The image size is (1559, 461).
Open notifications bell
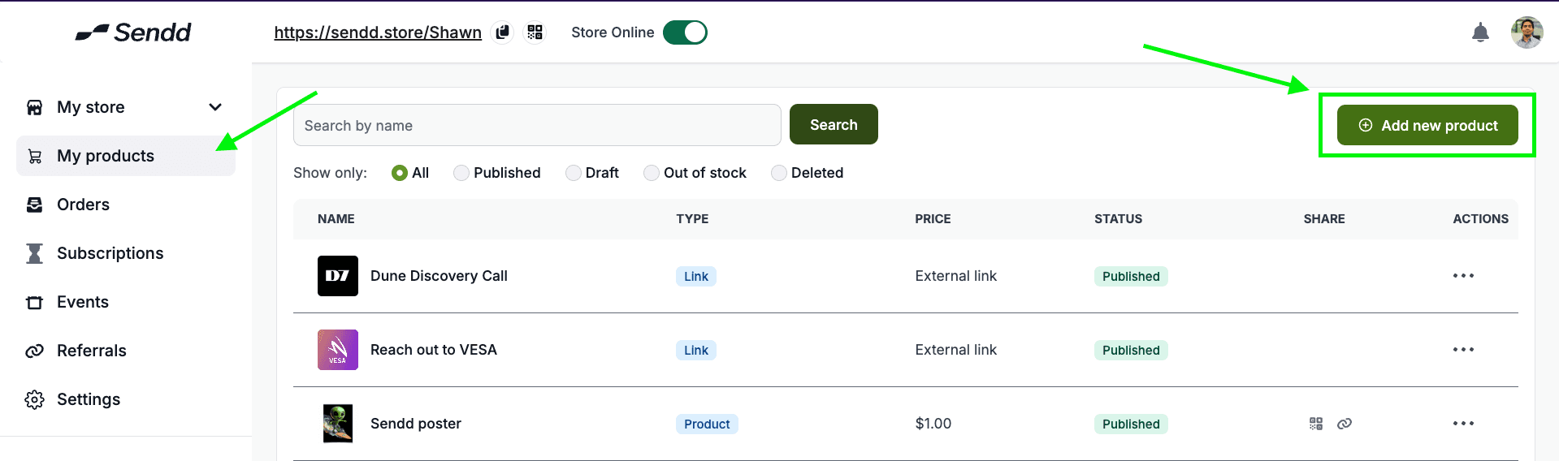[1480, 32]
